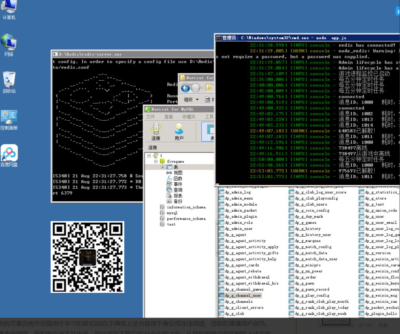
Task: Click the back arrow in the rear Navicat window
Action: pyautogui.click(x=185, y=88)
